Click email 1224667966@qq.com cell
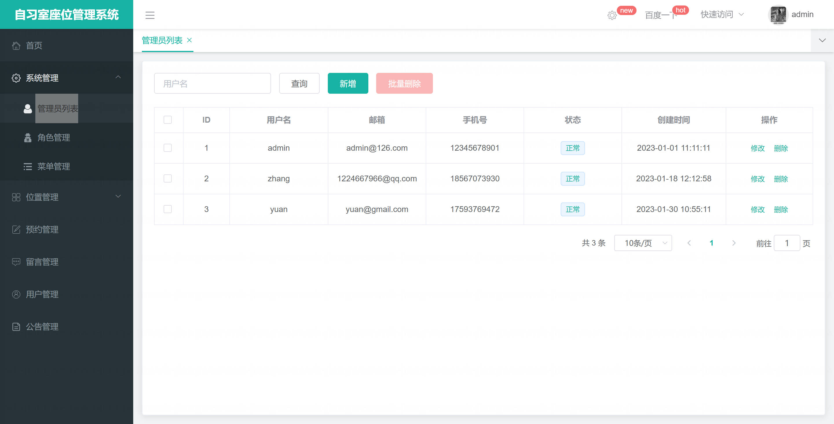This screenshot has width=834, height=424. click(x=377, y=178)
